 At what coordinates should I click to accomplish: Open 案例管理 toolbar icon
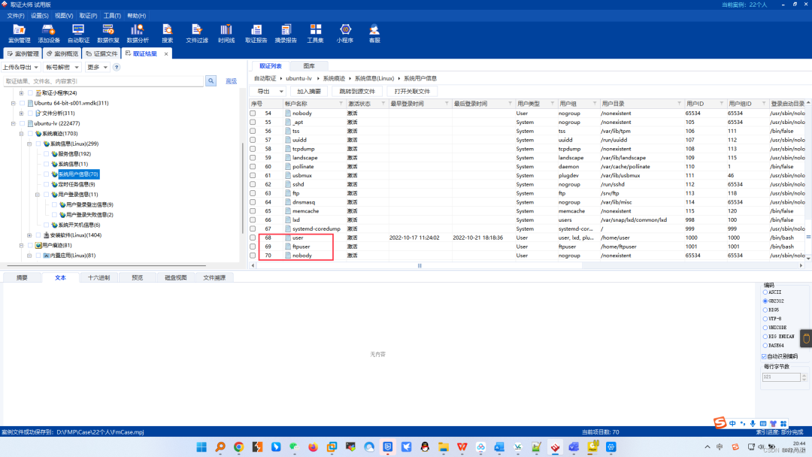pos(19,34)
